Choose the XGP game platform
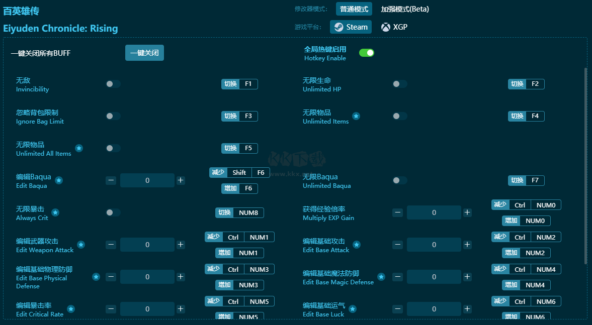This screenshot has width=592, height=325. [x=394, y=27]
